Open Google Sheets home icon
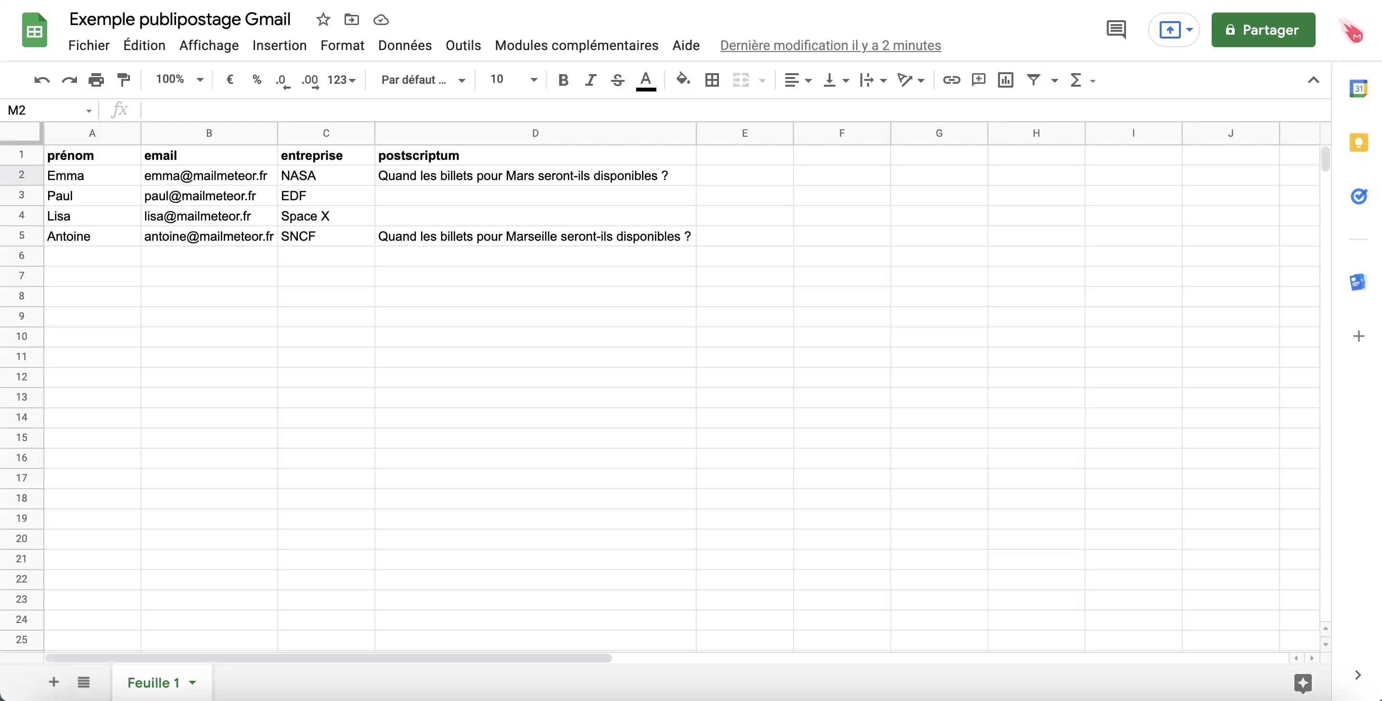Screen dimensions: 1382x701 click(x=34, y=30)
